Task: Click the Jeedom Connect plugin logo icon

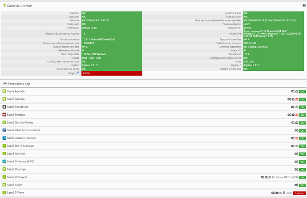Action: (x=4, y=138)
